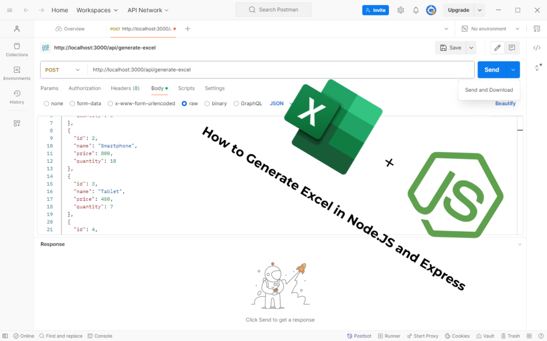Screen dimensions: 547x341
Task: Add a new tab with plus icon
Action: coord(187,29)
